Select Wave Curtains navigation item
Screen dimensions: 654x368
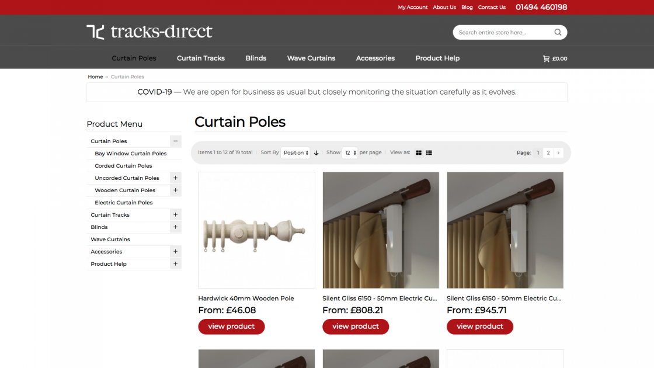click(x=311, y=58)
